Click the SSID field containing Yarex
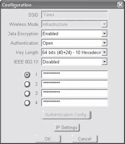Viewport: 125px width, 144px height. click(75, 15)
